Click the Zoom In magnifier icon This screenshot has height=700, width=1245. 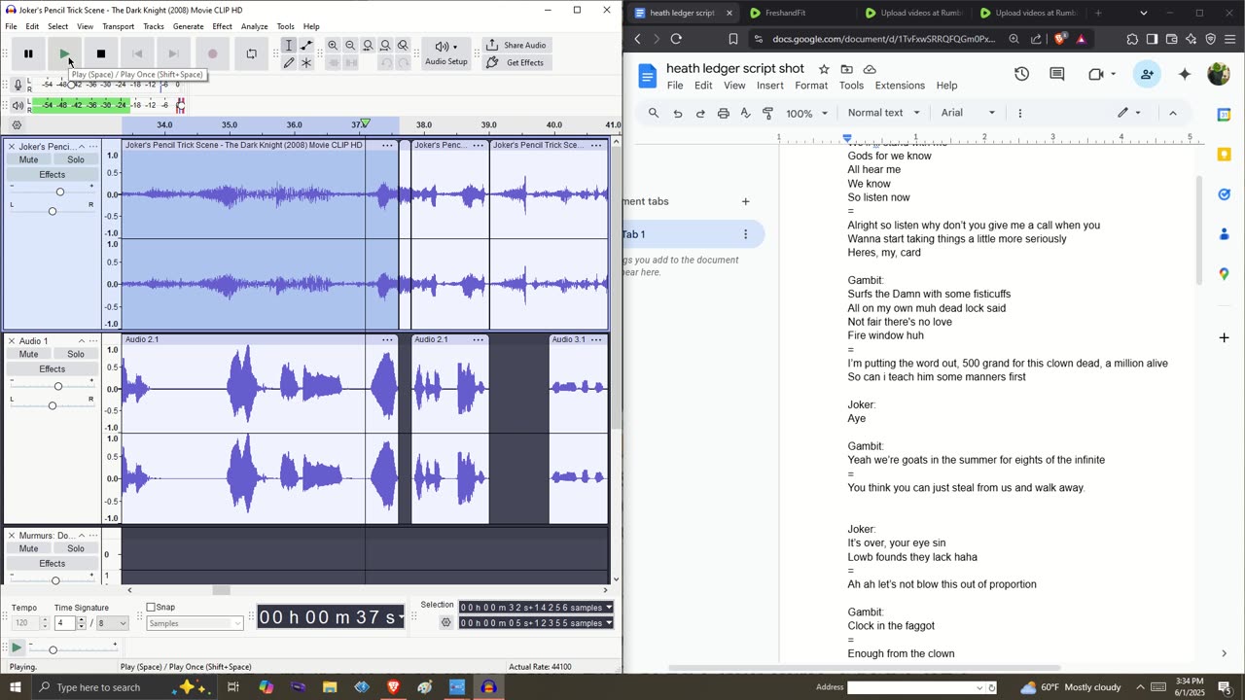click(x=333, y=46)
